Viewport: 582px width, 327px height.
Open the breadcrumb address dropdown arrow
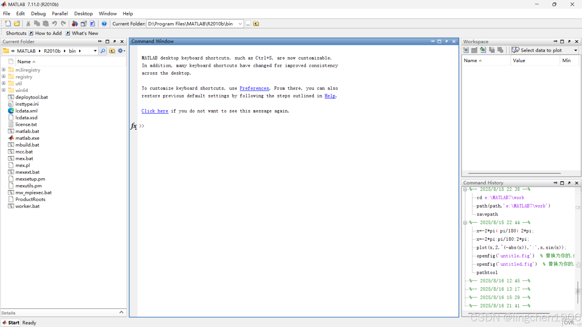(95, 51)
